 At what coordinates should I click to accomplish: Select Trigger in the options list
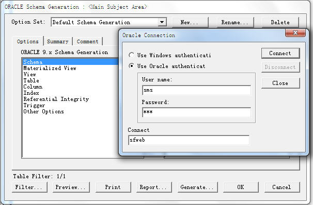[71, 105]
